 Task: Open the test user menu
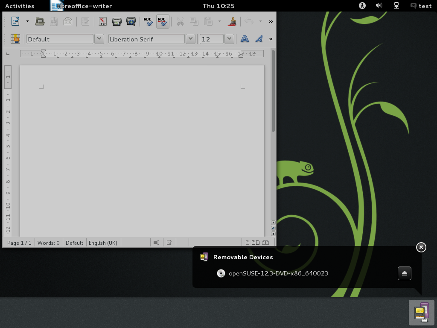coord(421,6)
